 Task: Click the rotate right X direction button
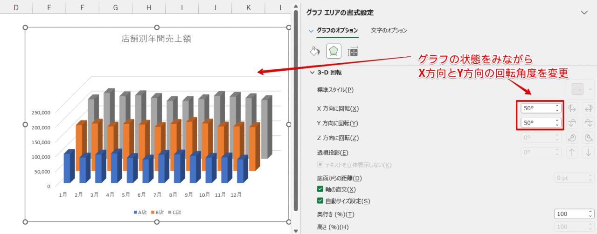(x=588, y=108)
